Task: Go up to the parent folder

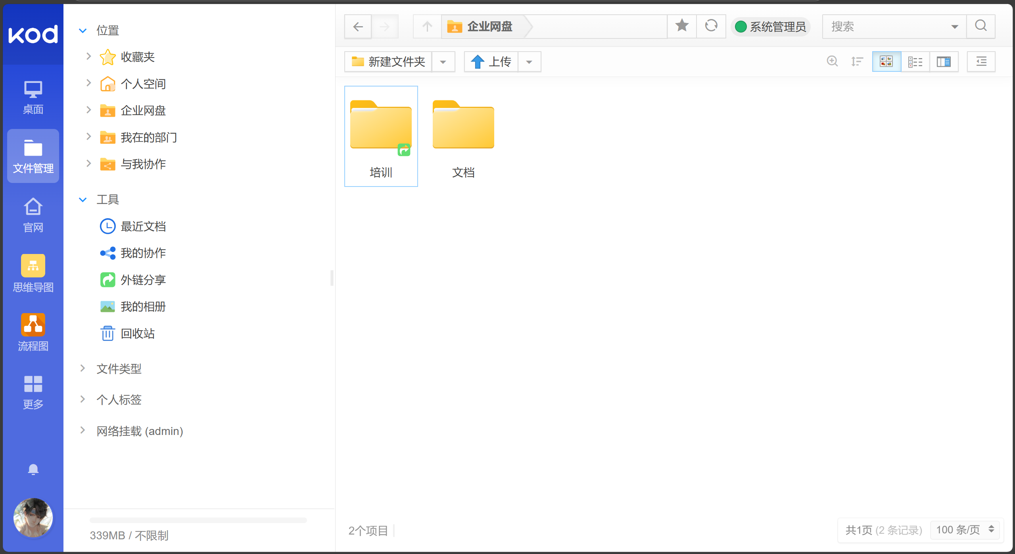Action: coord(427,27)
